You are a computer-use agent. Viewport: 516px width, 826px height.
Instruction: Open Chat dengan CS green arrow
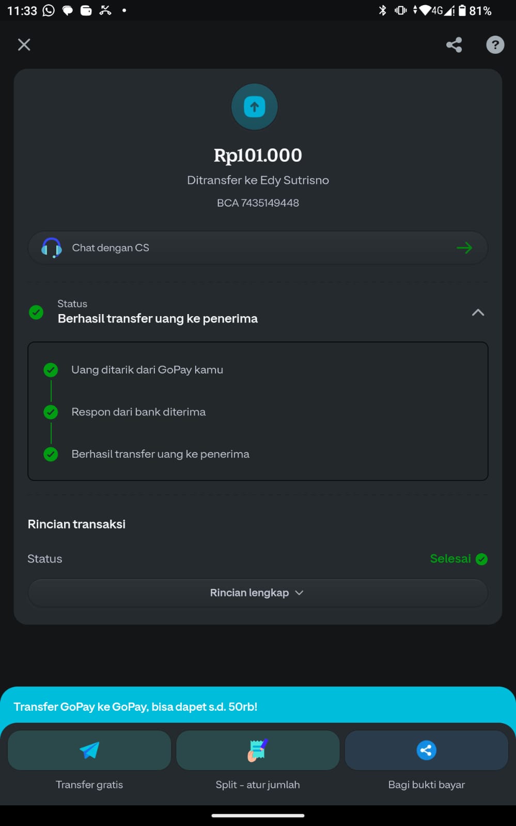(x=464, y=248)
